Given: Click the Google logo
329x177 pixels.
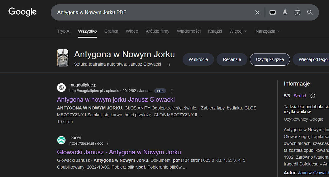Looking at the screenshot, I should 22,12.
